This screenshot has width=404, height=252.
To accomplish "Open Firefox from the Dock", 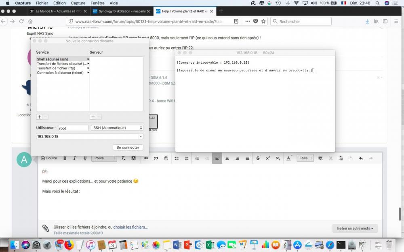I will (69, 245).
